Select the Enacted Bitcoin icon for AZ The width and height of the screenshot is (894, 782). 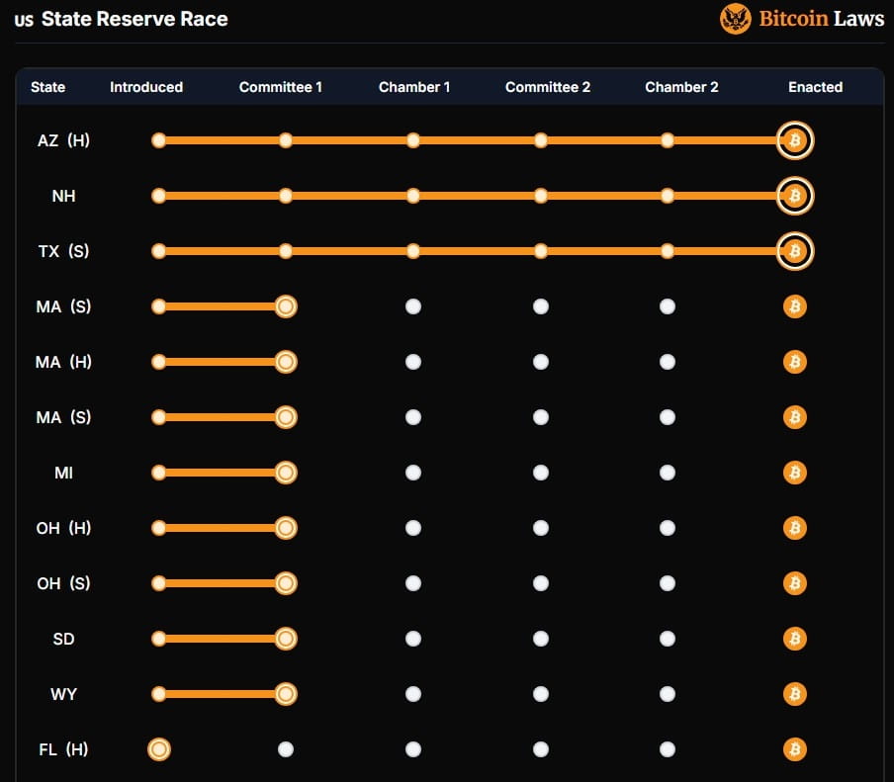(x=794, y=140)
